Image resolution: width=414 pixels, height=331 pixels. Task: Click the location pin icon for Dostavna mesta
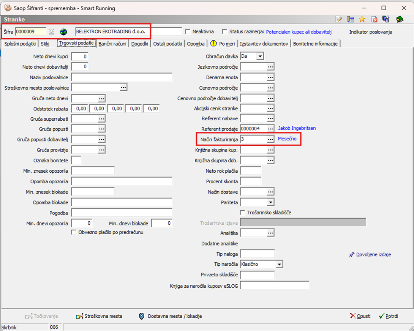[142, 316]
